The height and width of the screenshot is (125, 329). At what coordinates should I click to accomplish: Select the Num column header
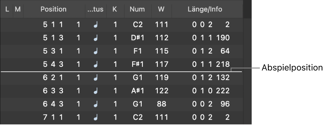click(x=137, y=9)
